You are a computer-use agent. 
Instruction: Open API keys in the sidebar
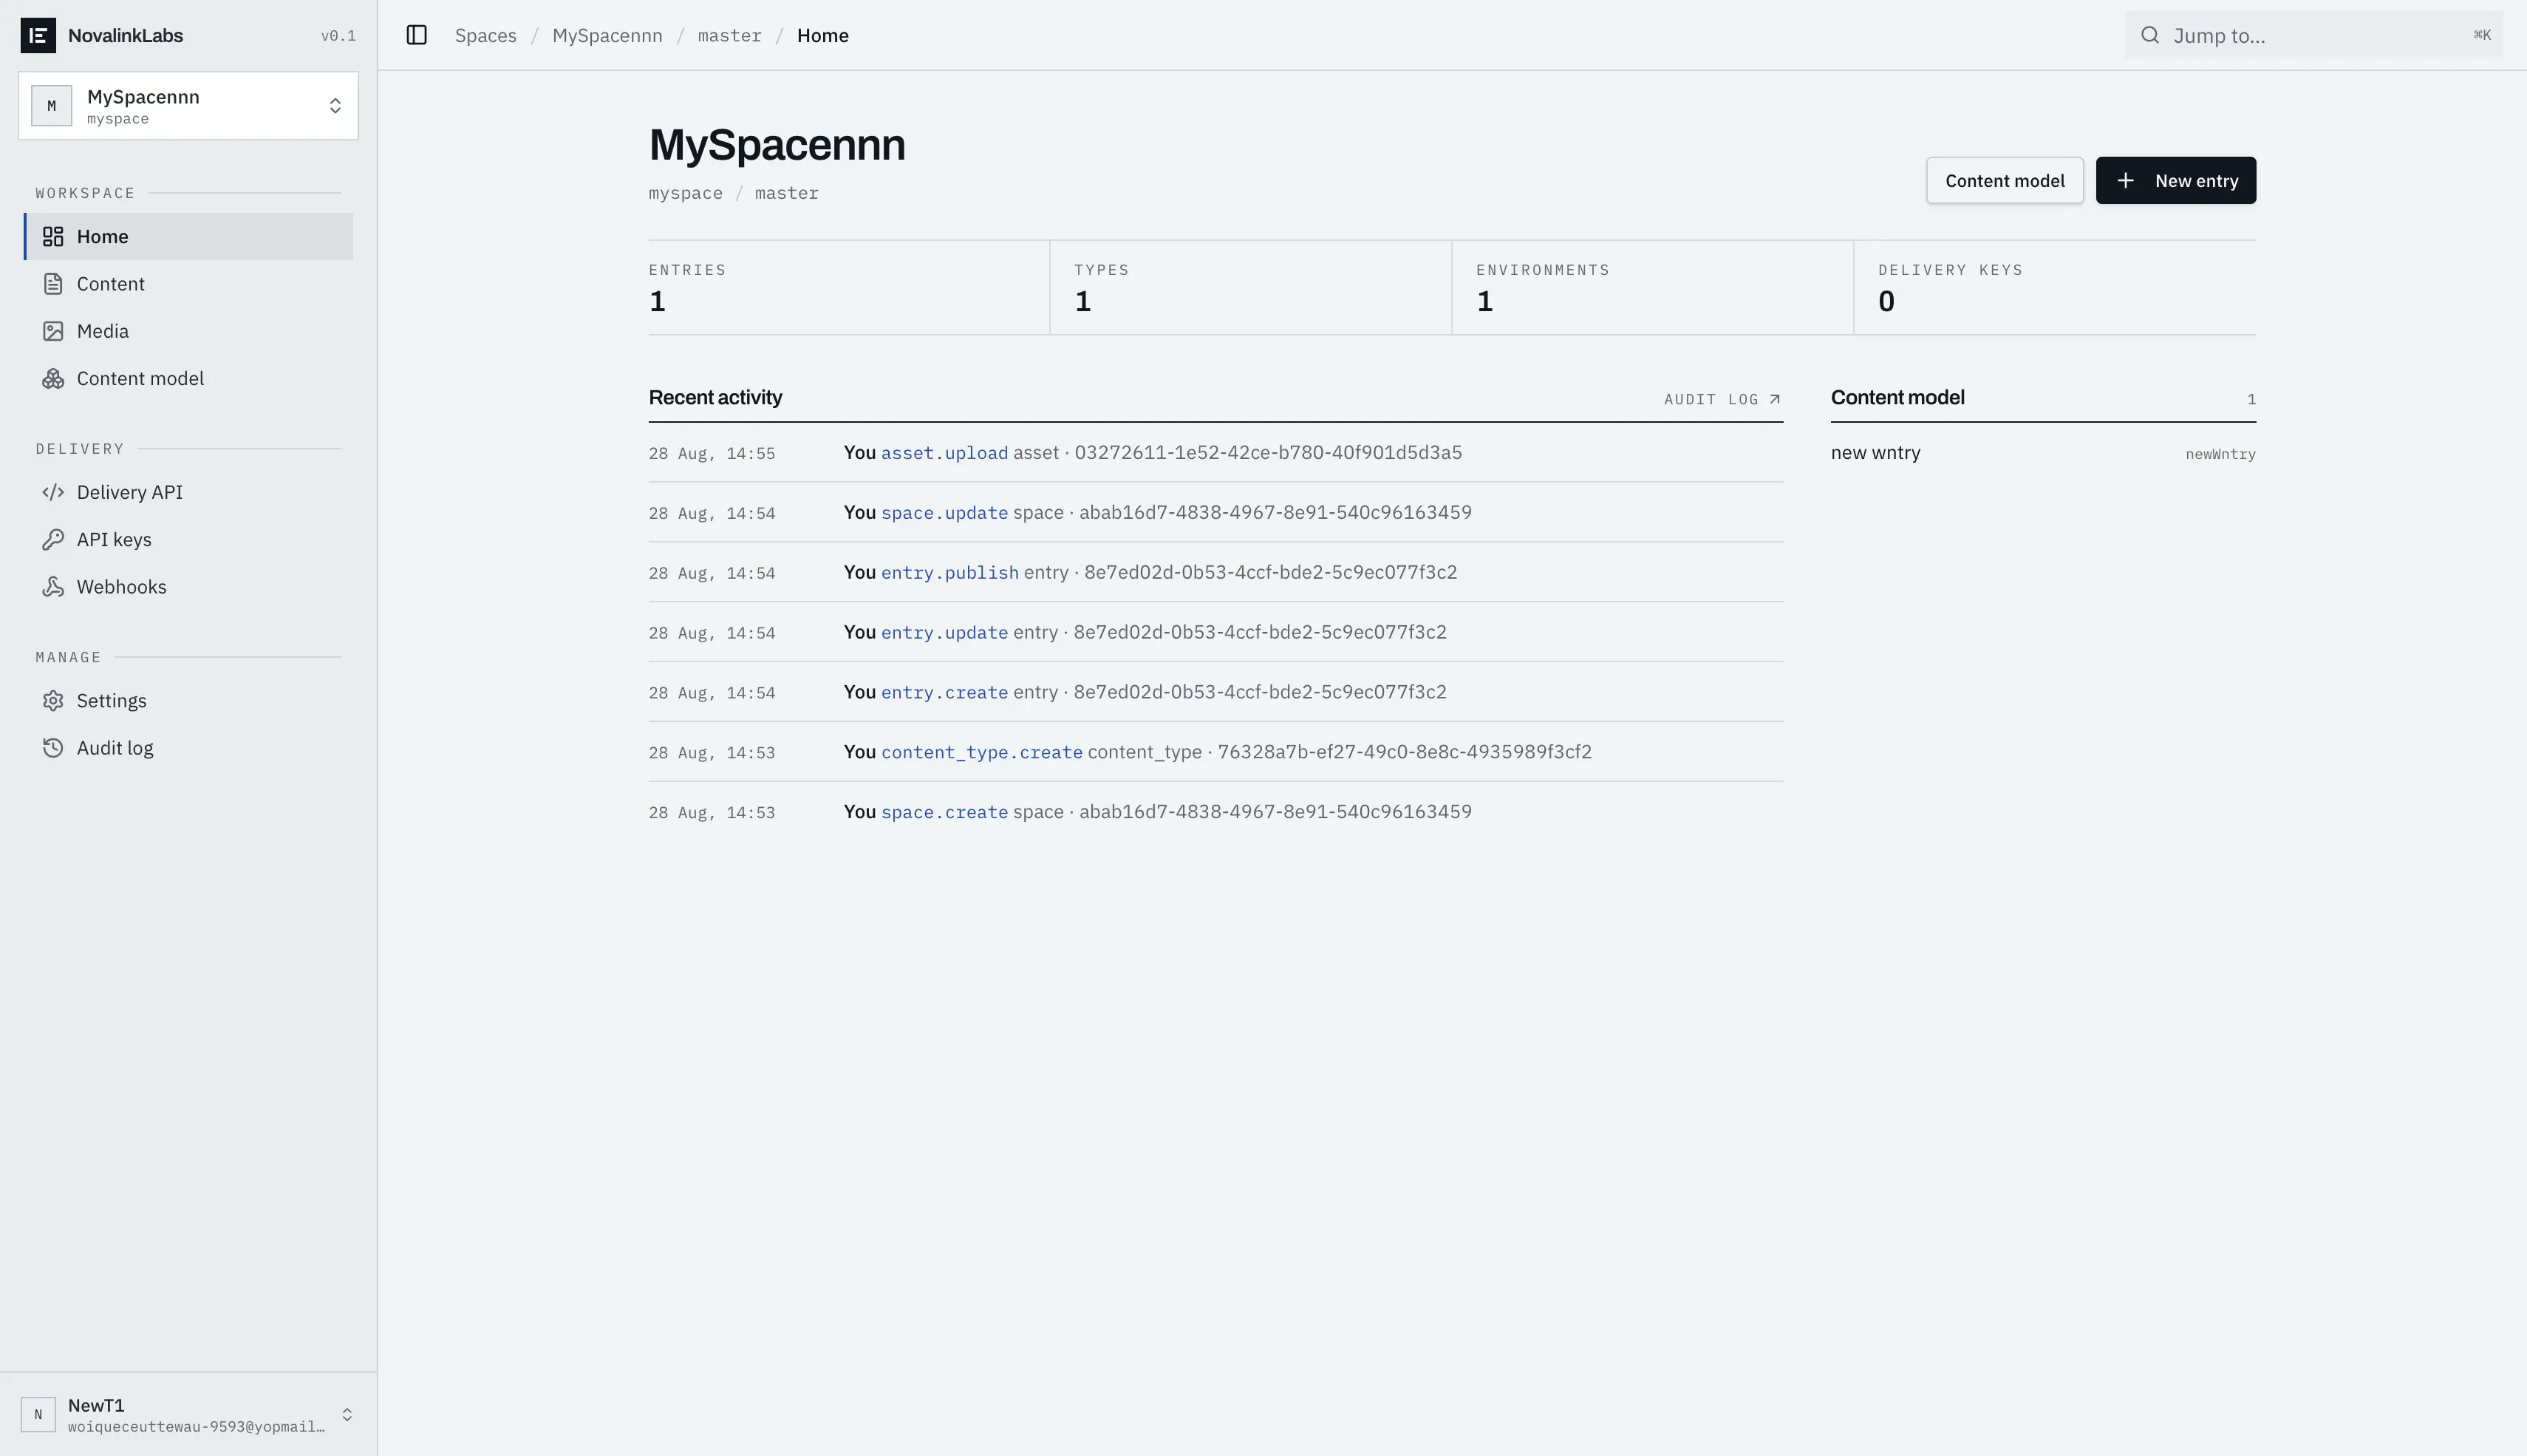click(188, 539)
